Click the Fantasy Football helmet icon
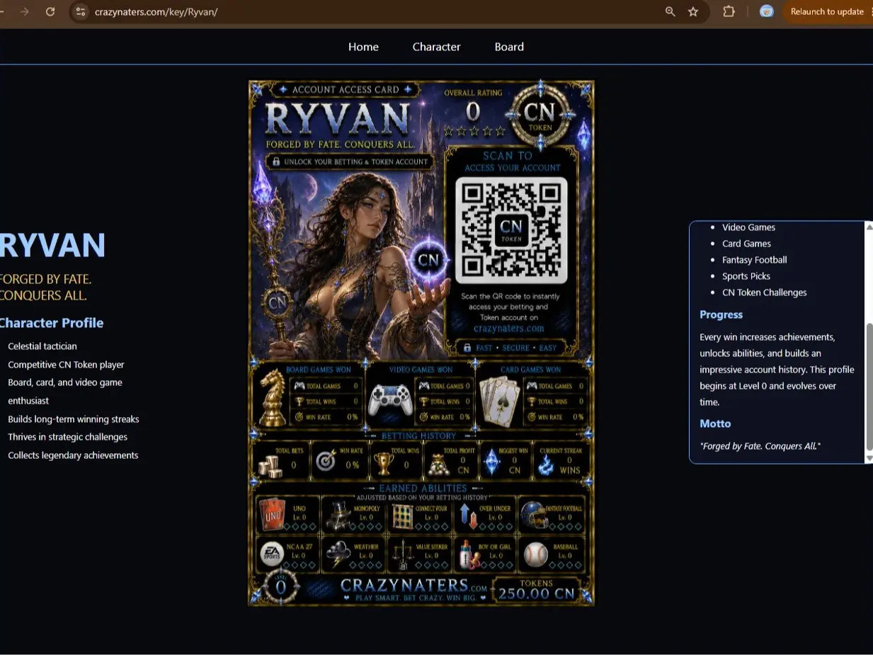The height and width of the screenshot is (655, 873). click(533, 515)
